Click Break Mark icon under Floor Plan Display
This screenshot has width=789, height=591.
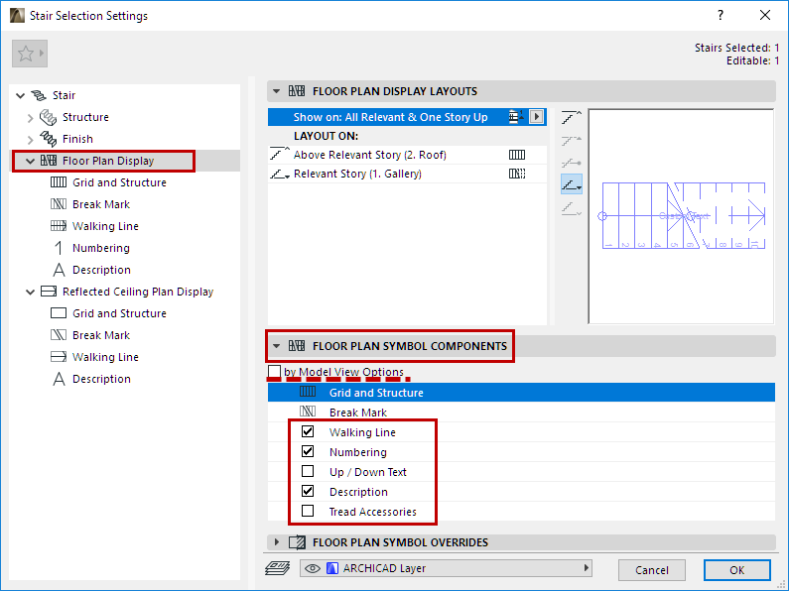click(59, 204)
